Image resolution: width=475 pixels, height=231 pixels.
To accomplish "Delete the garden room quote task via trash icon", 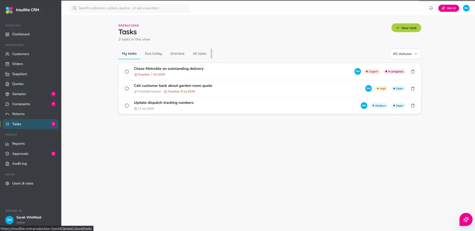I will coord(413,88).
